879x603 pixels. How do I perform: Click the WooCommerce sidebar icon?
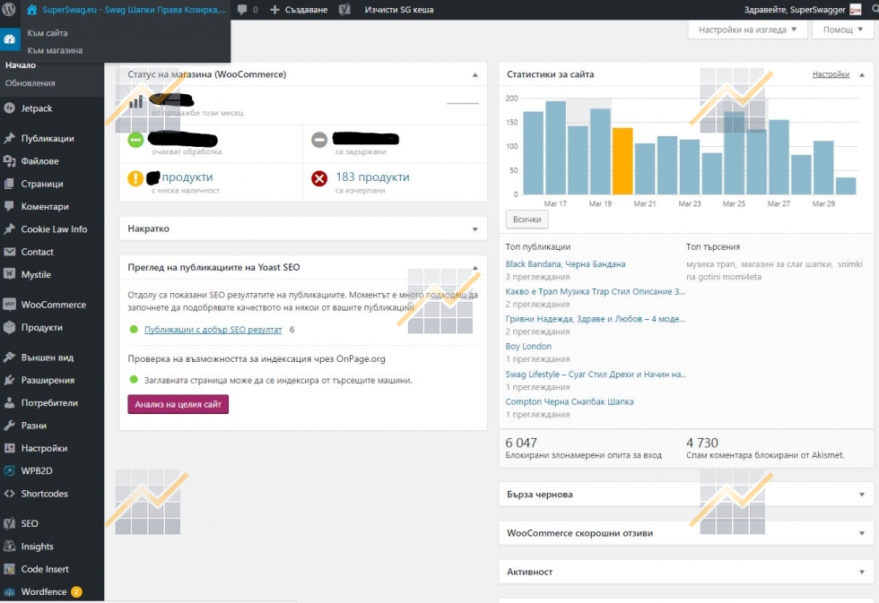click(9, 305)
